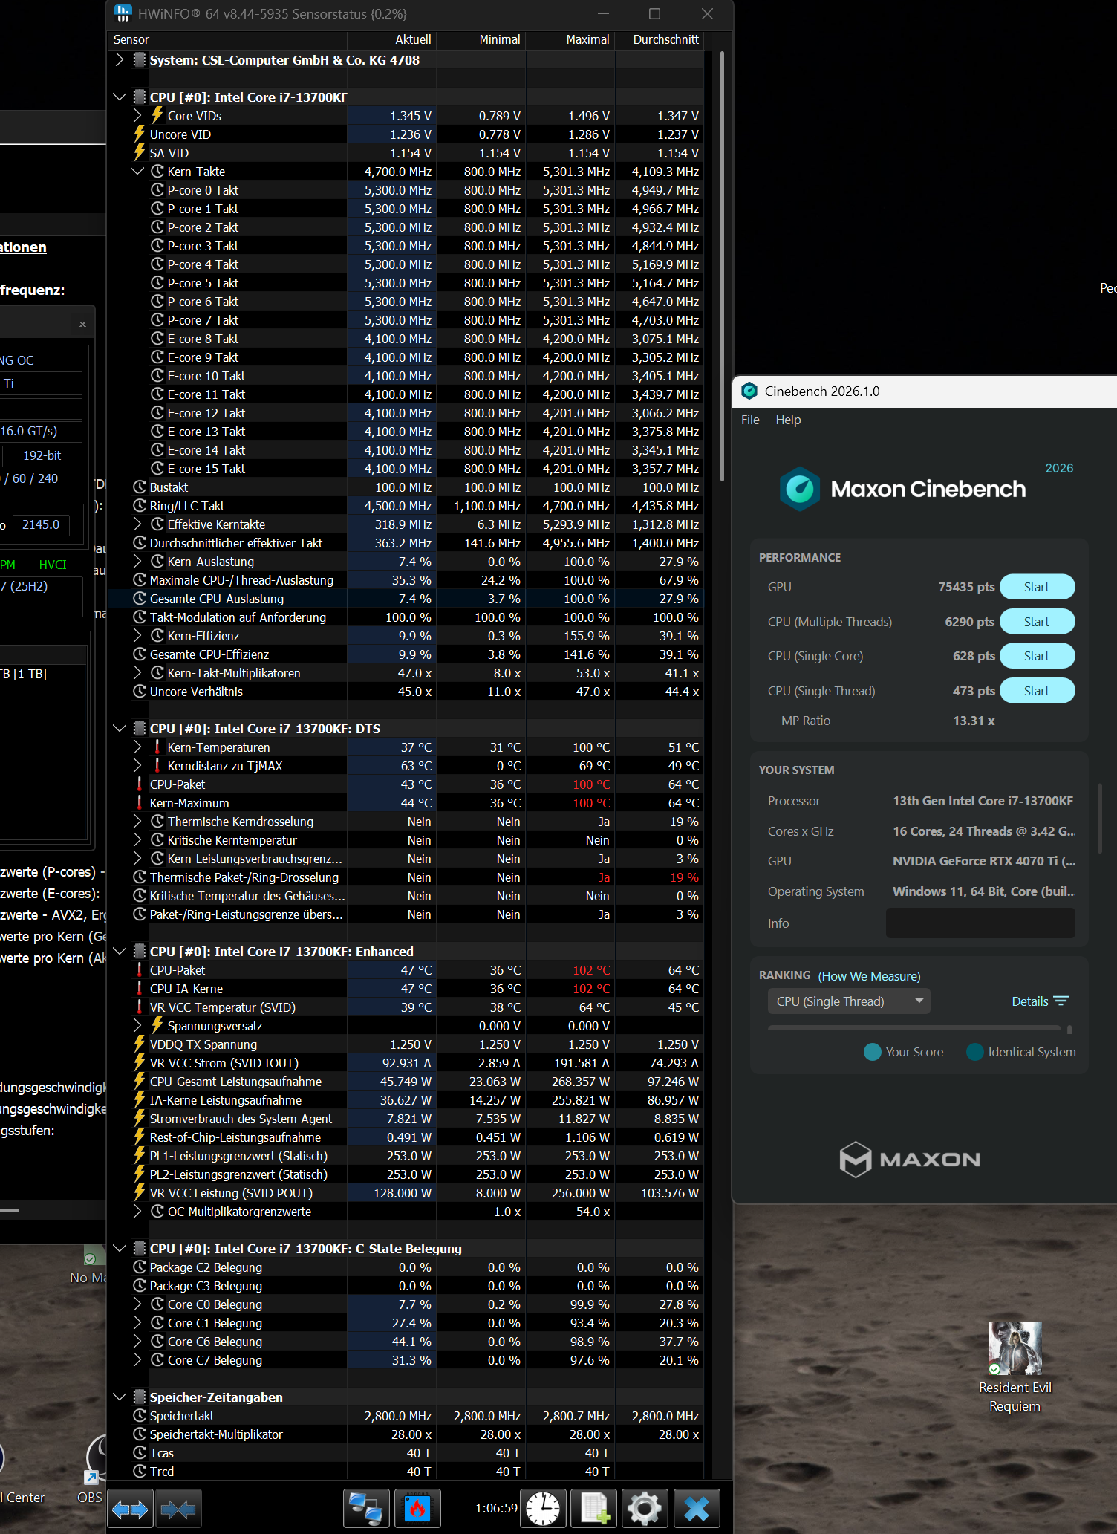Click the Cinebench logo icon in title bar

point(749,391)
